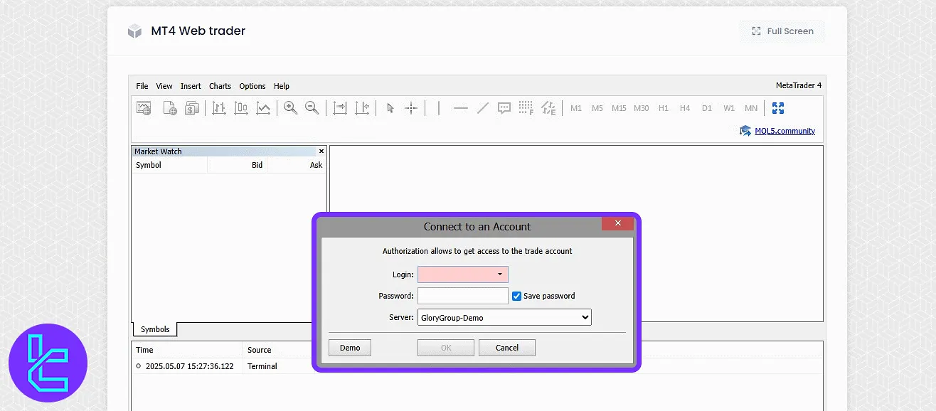Set timeframe to MN

[x=751, y=108]
